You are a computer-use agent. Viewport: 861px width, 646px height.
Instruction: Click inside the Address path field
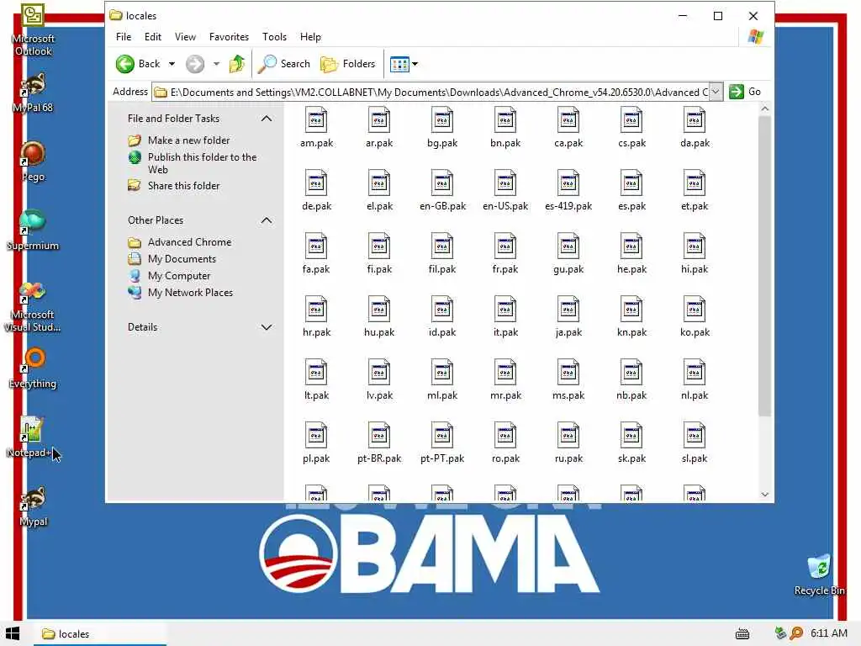[430, 92]
